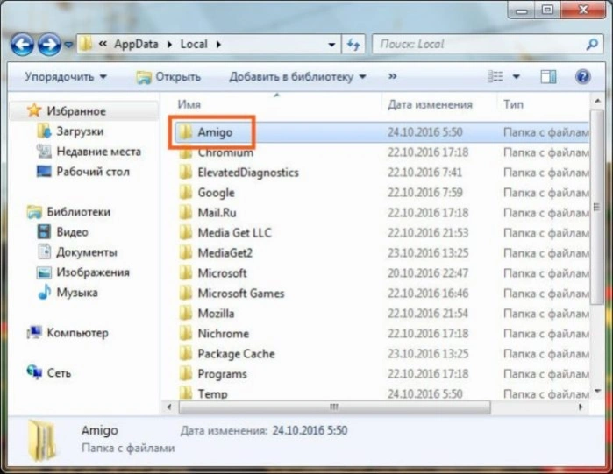Sort by Дата изменения column header
613x474 pixels.
point(430,104)
